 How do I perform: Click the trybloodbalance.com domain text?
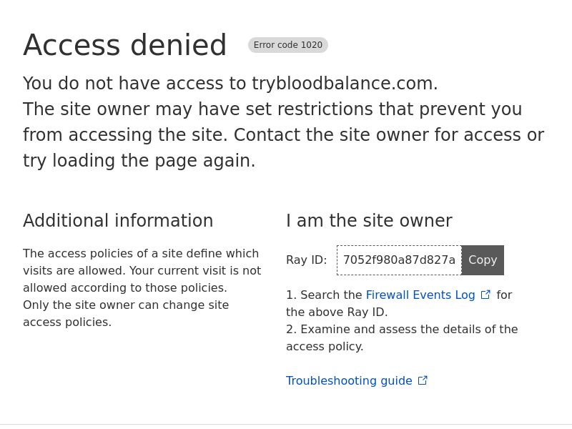pyautogui.click(x=345, y=83)
